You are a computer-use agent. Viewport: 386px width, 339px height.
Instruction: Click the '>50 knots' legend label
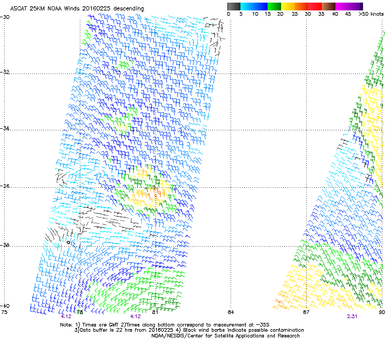coord(371,14)
